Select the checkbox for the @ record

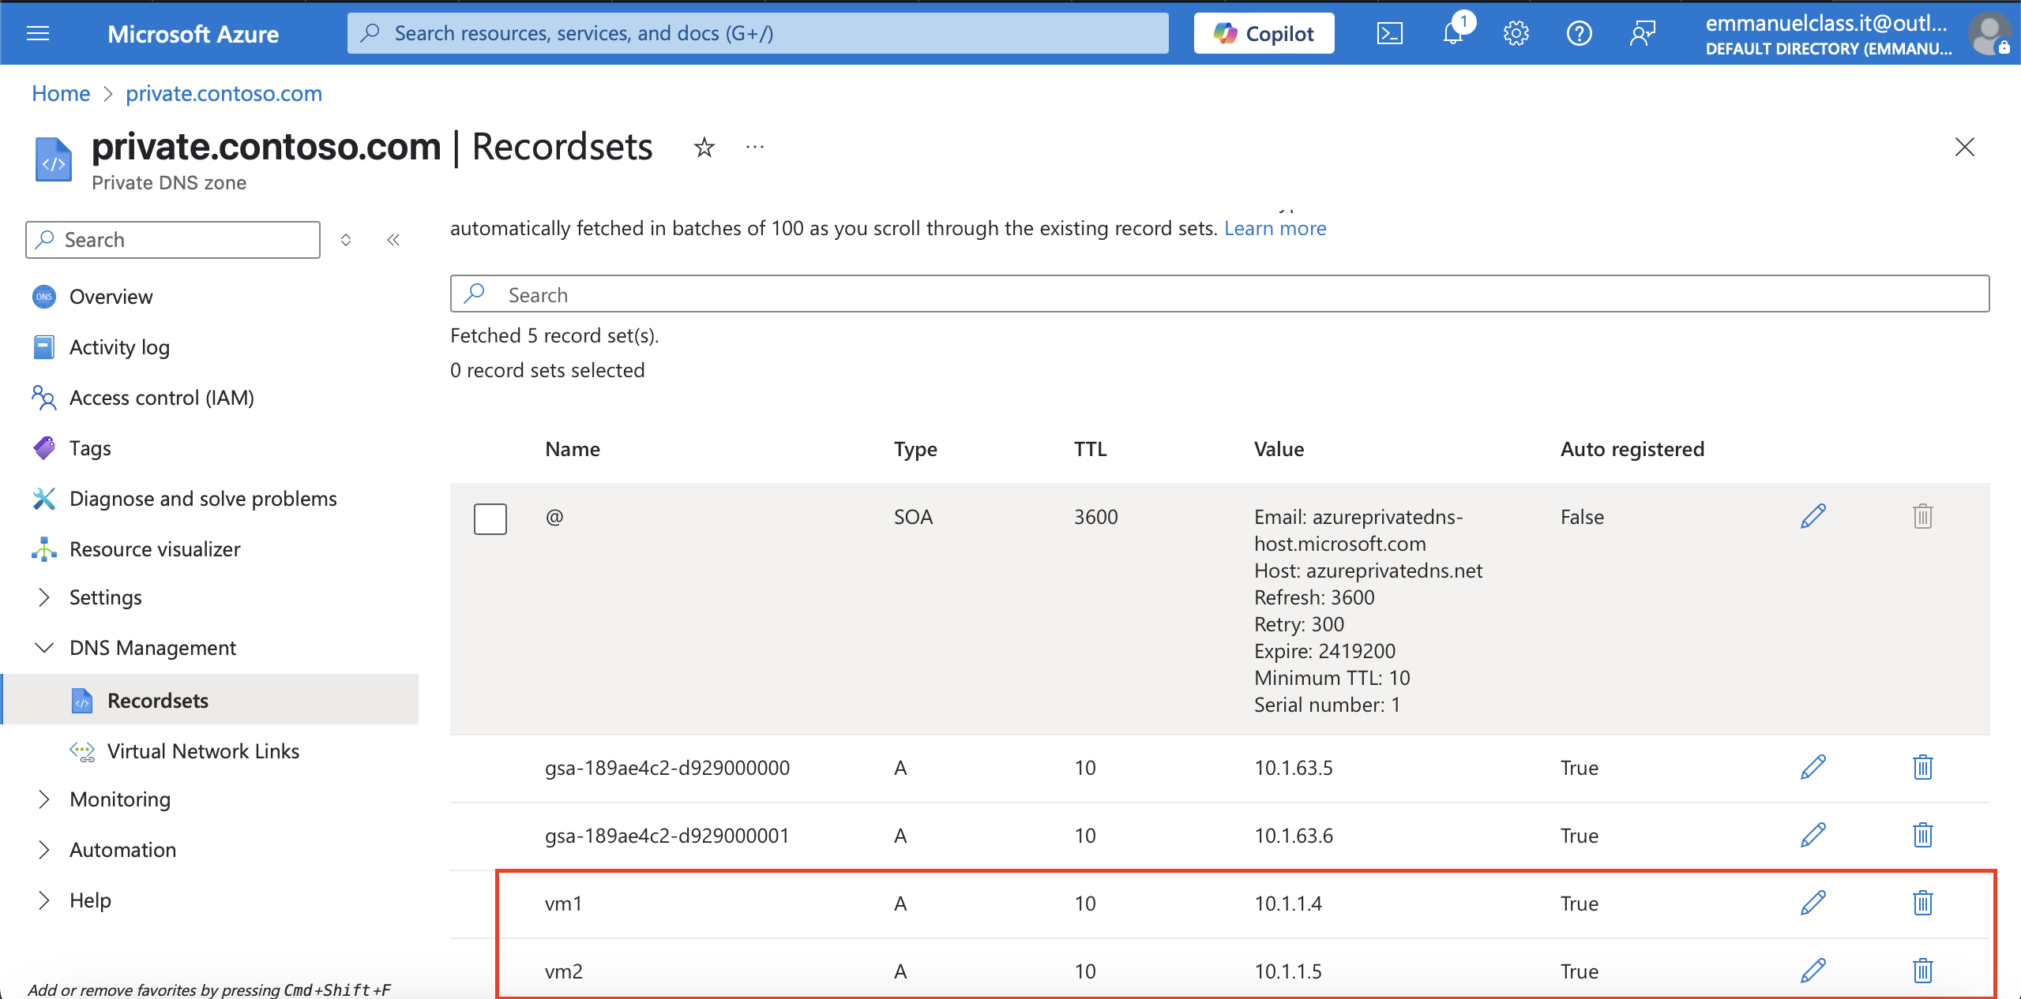pos(490,518)
